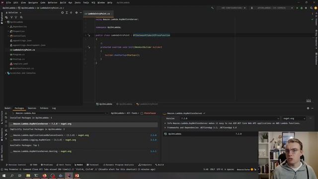Screen dimensions: 318x179
Task: Click the NuGet wrench settings icon
Action: 6,135
